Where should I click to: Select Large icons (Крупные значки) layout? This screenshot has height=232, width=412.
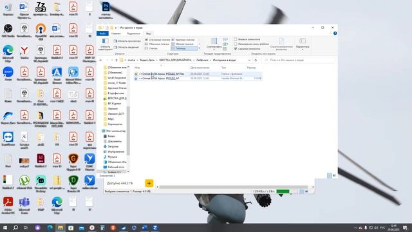point(183,40)
